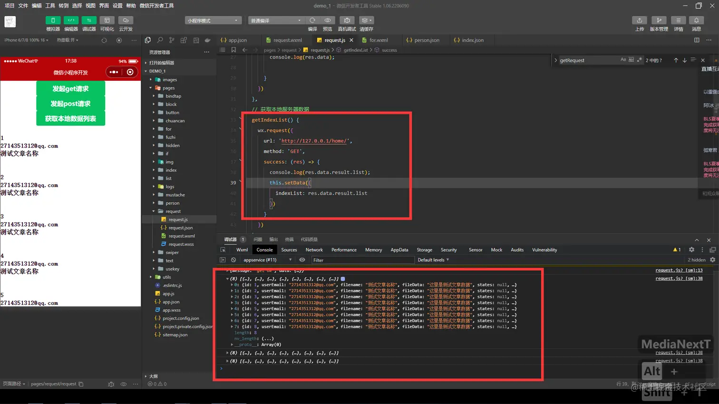719x404 pixels.
Task: Toggle the console live expression eye
Action: click(302, 260)
